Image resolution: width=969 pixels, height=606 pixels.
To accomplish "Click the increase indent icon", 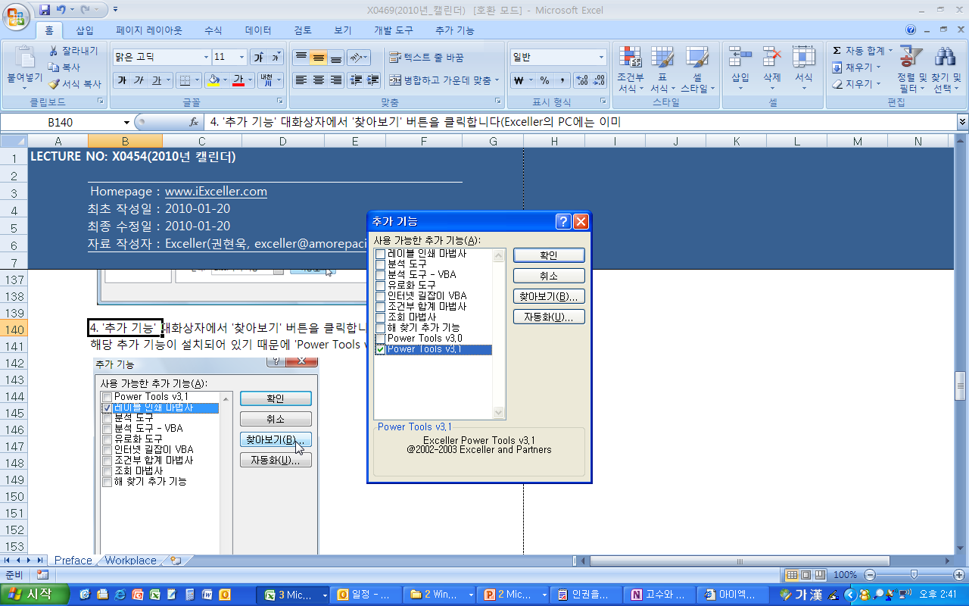I will click(373, 80).
